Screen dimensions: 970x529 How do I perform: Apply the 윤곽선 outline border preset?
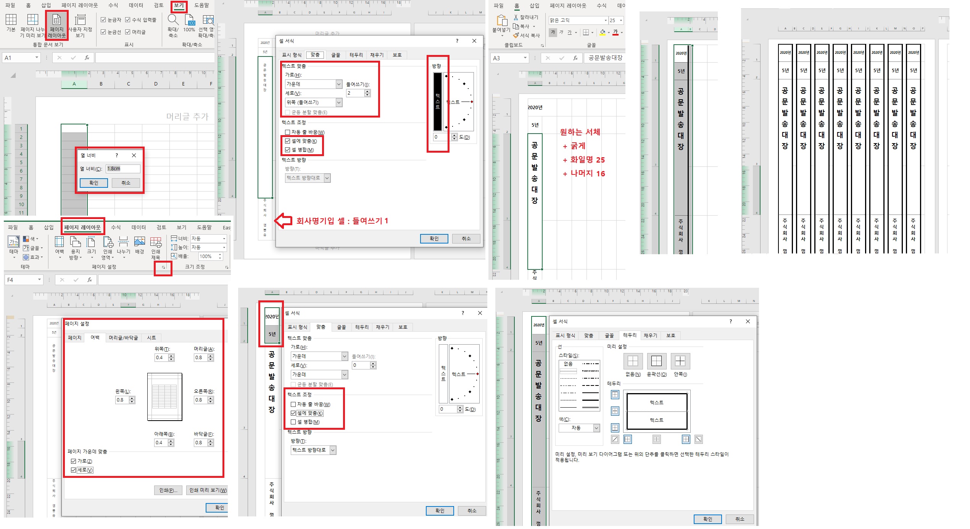(656, 361)
